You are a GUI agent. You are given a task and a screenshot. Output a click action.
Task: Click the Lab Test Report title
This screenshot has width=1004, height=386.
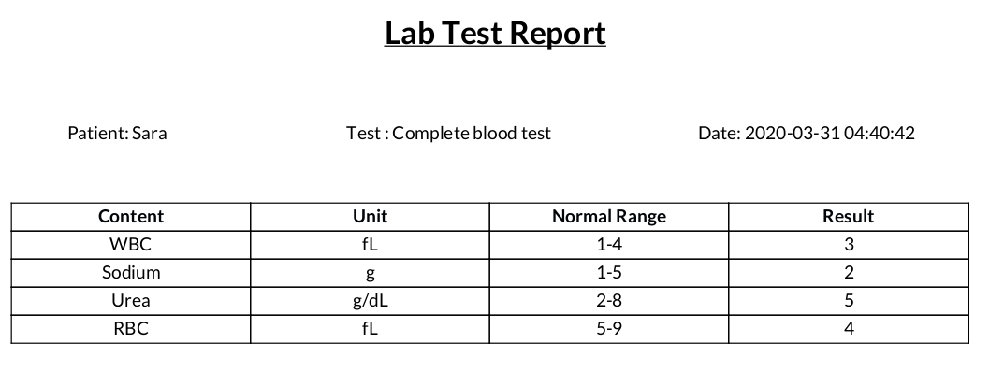pos(495,34)
